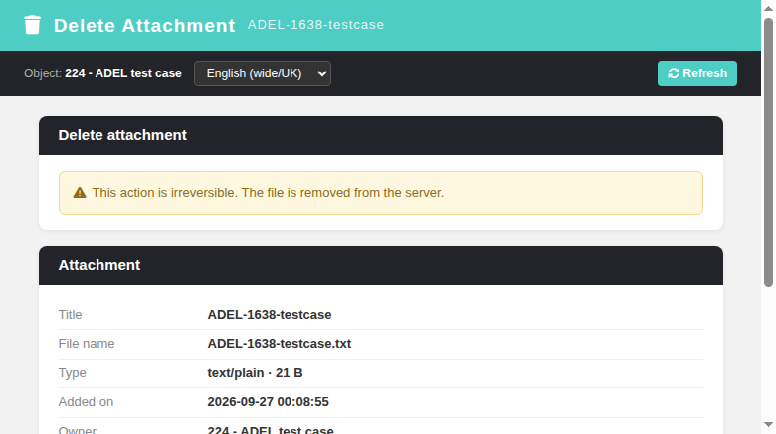Click the Title value 'ADEL-1638-testcase'
Viewport: 776px width, 434px height.
point(270,315)
